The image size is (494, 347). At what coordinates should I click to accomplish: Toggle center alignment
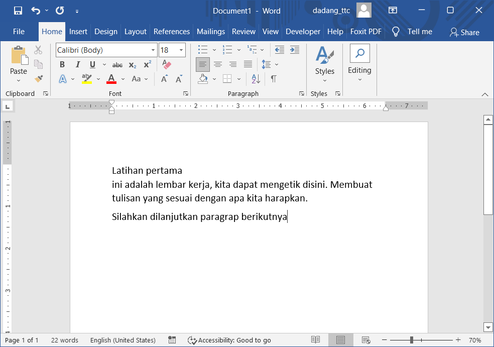(x=217, y=64)
